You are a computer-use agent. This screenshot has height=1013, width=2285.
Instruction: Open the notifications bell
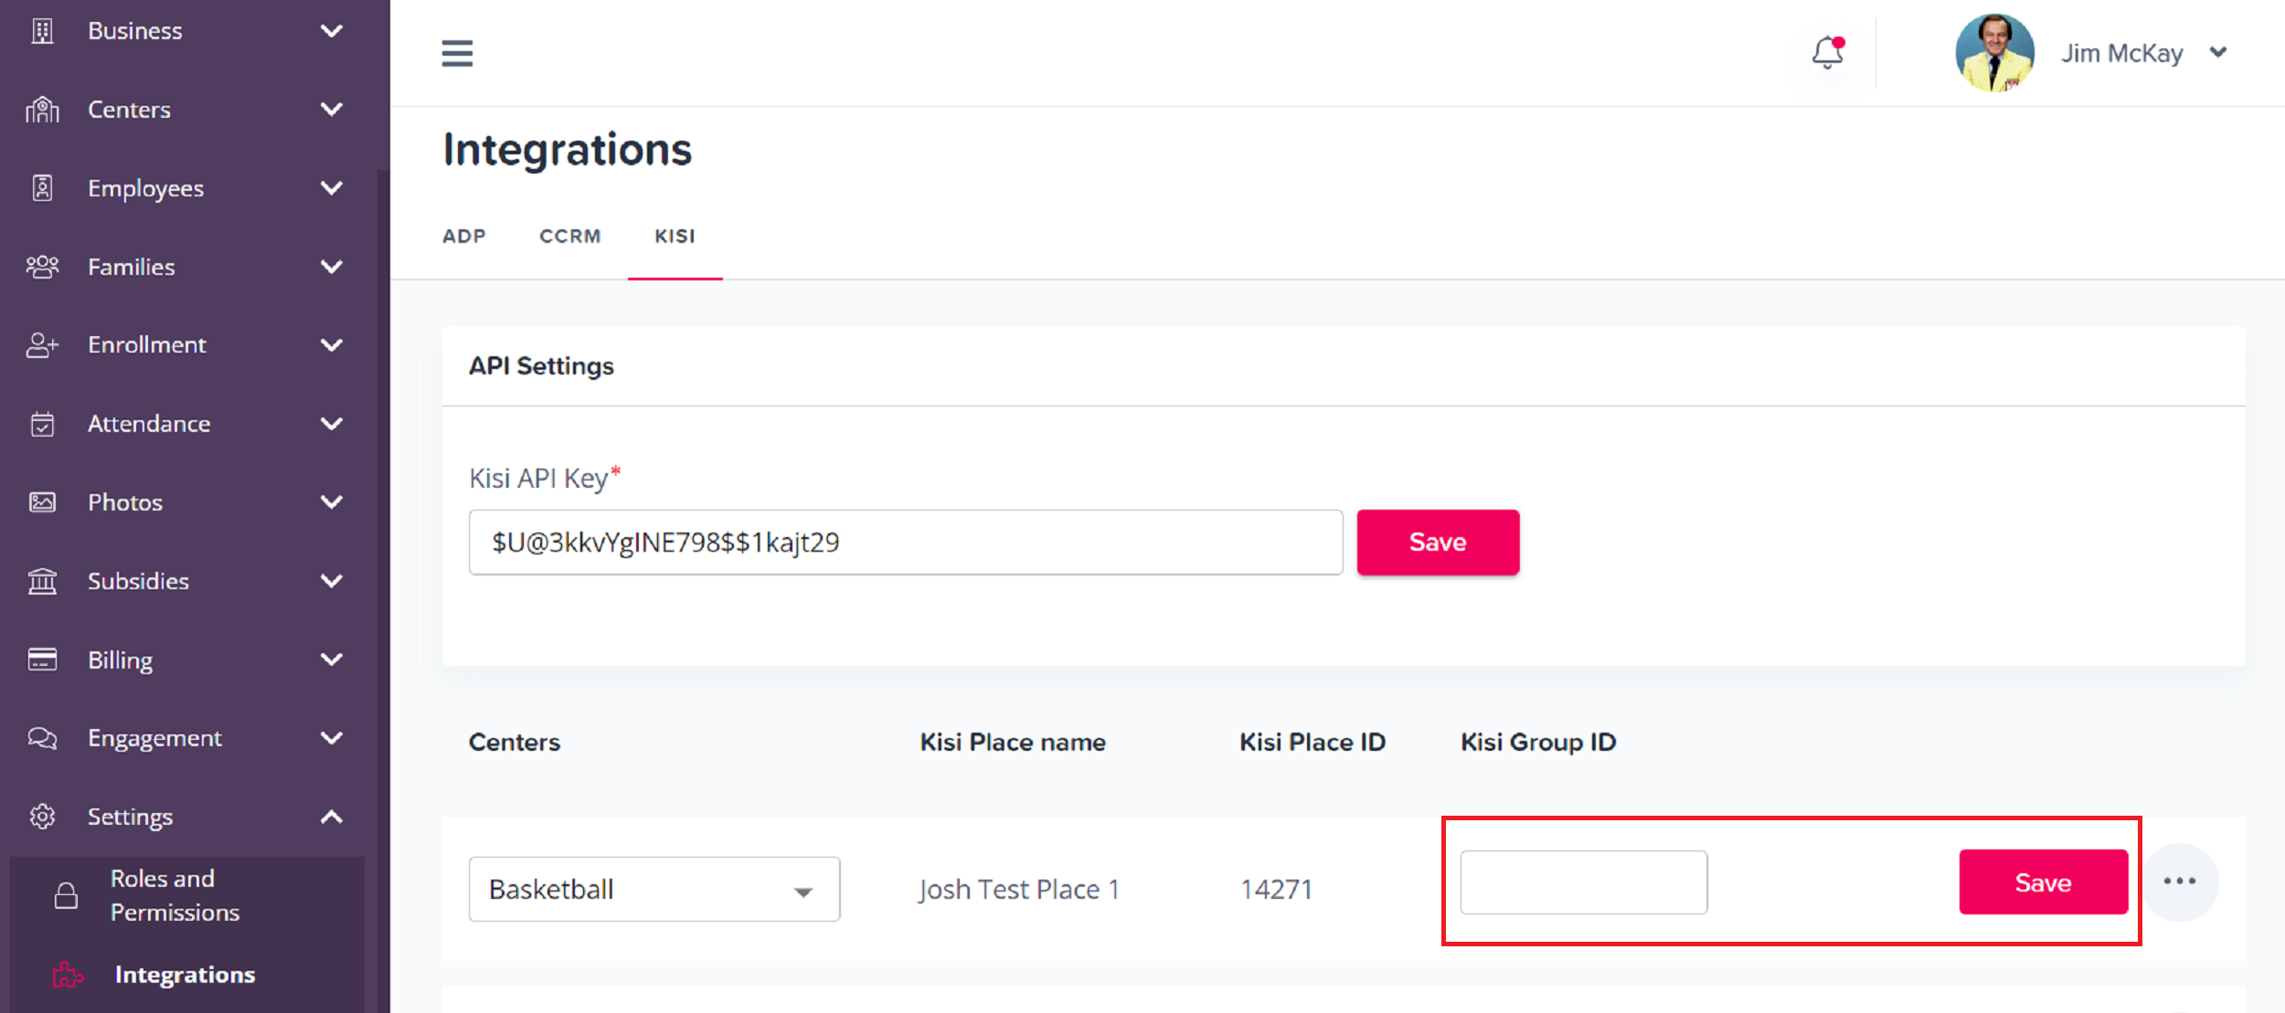click(1827, 53)
